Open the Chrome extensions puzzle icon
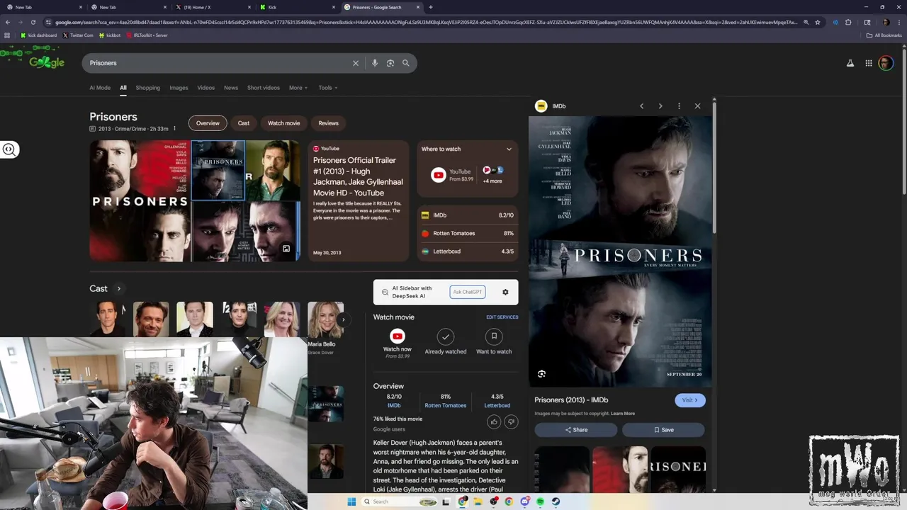This screenshot has height=510, width=907. [848, 22]
